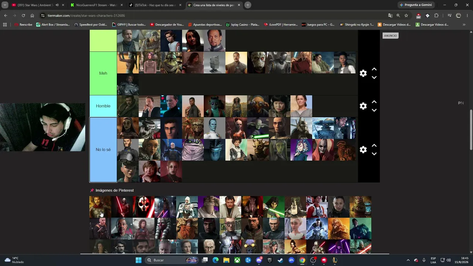The height and width of the screenshot is (266, 473).
Task: Move the Horrible tier down with its arrow
Action: 374,110
